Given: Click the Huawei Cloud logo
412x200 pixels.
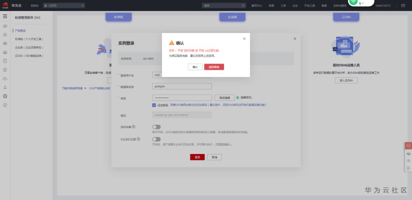Looking at the screenshot, I should point(5,5).
